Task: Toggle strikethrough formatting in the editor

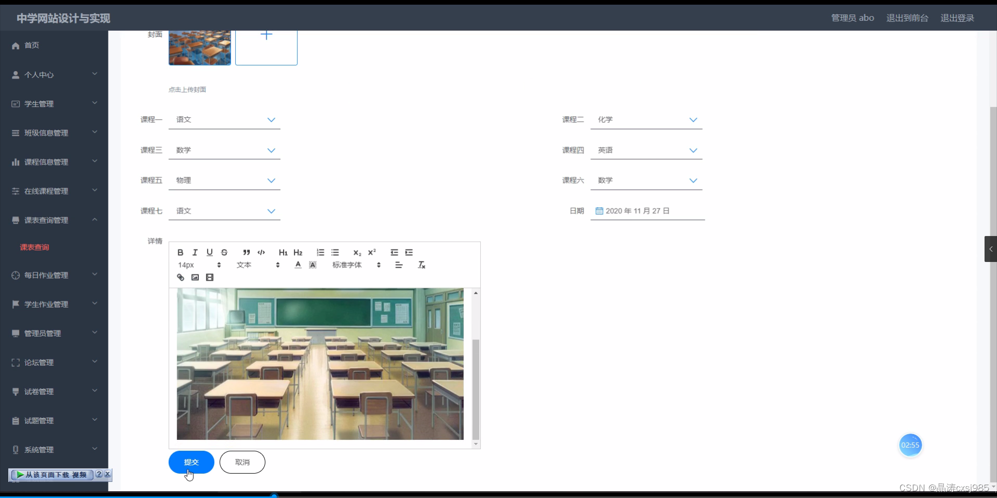Action: [224, 253]
